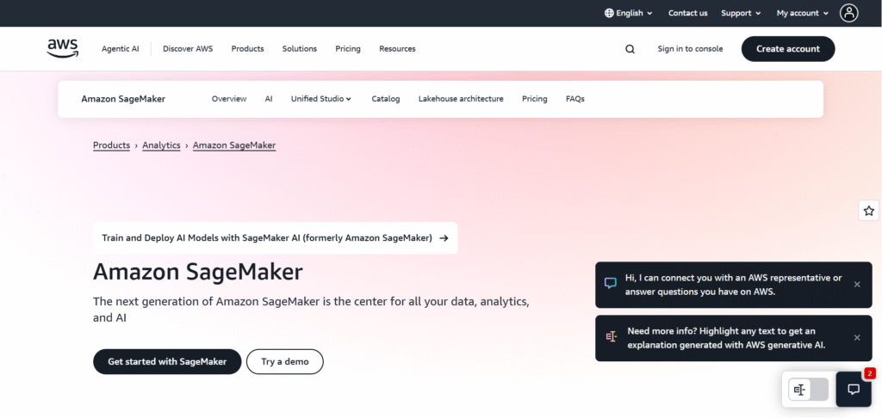Click the Try a demo button
Screen dimensions: 882x418
pos(284,362)
